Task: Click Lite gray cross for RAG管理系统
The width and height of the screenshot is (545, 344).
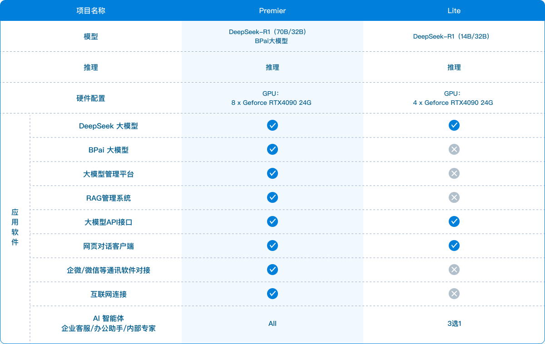Action: tap(454, 197)
